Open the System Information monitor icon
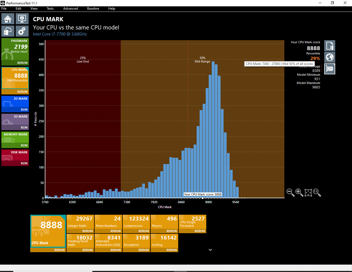The height and width of the screenshot is (272, 352). click(22, 19)
